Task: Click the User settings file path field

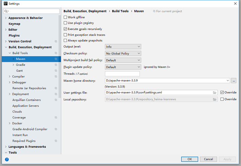Action: (161, 92)
